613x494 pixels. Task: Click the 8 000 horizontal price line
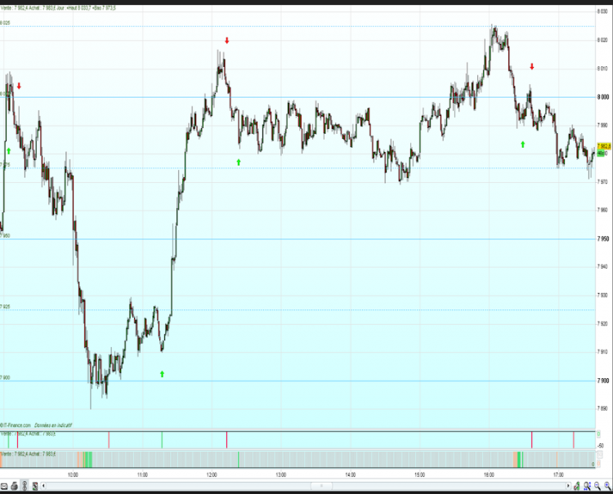click(298, 97)
